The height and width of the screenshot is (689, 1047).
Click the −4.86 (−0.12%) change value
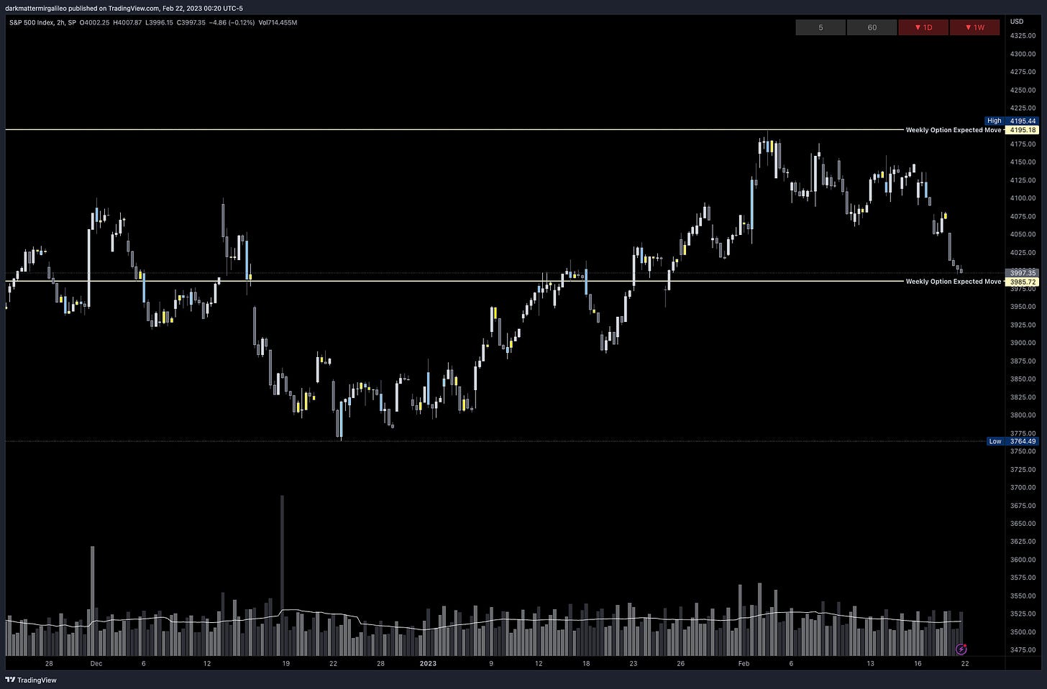(x=232, y=22)
